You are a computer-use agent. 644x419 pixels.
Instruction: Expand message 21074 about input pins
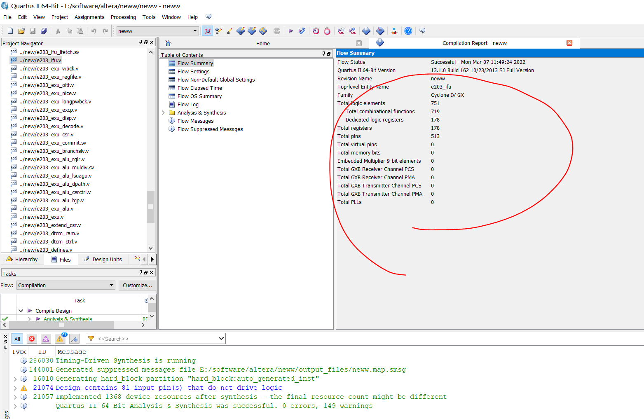15,388
